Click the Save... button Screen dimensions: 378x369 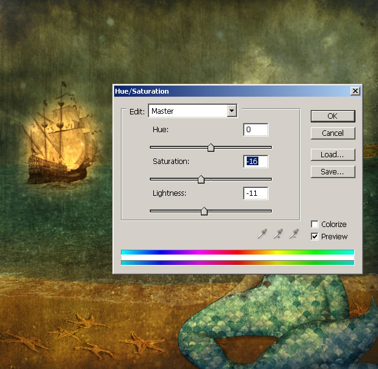pyautogui.click(x=333, y=172)
